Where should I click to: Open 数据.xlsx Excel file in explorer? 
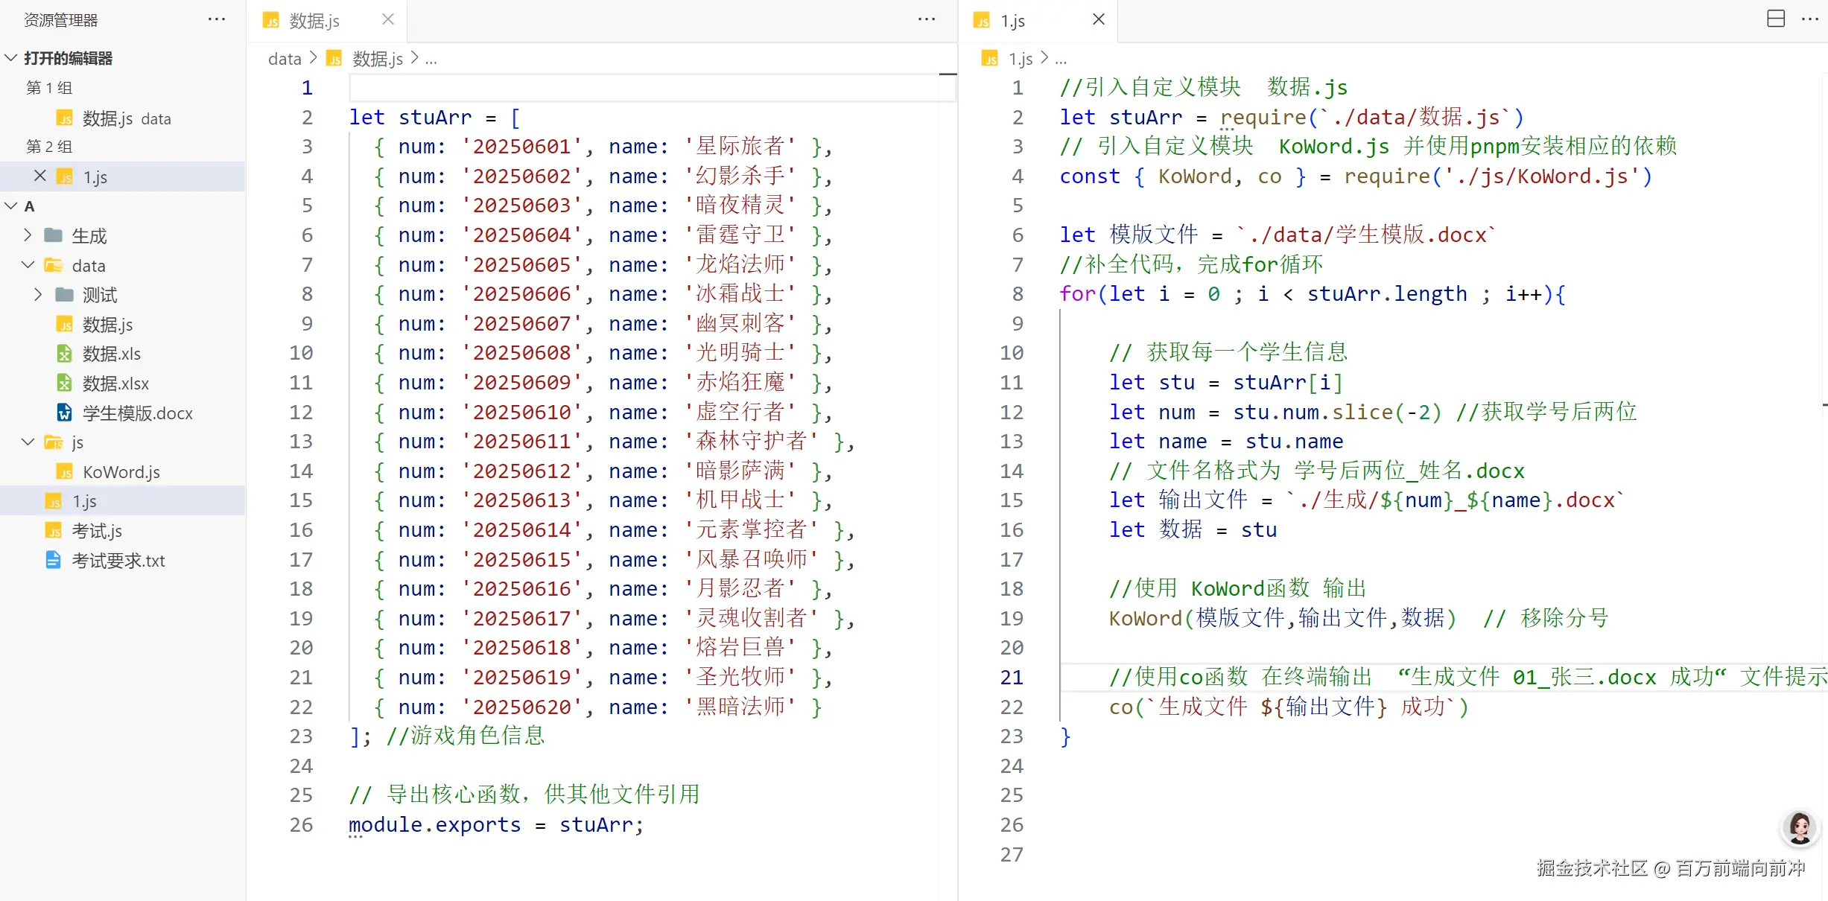click(115, 383)
